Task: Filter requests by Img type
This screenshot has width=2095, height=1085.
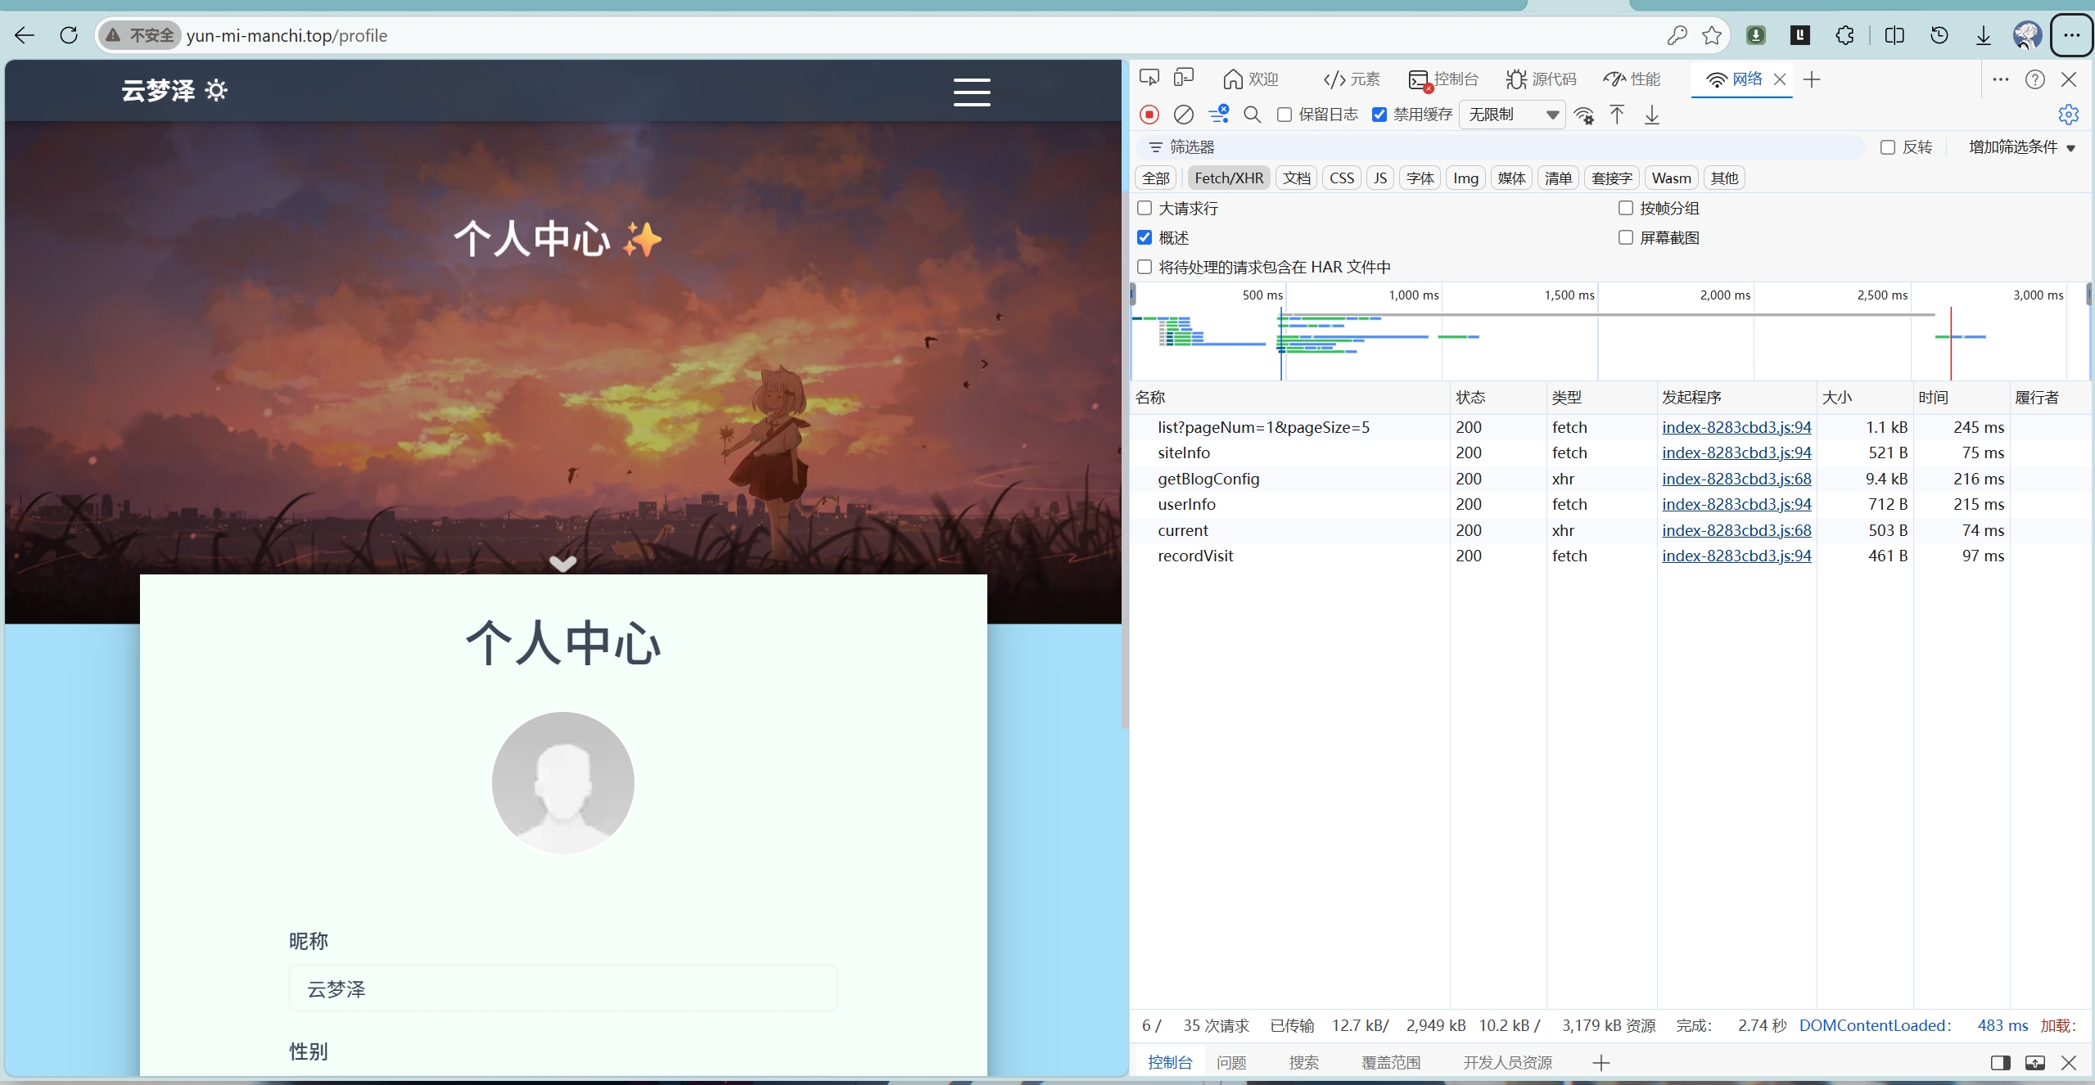Action: click(1465, 178)
